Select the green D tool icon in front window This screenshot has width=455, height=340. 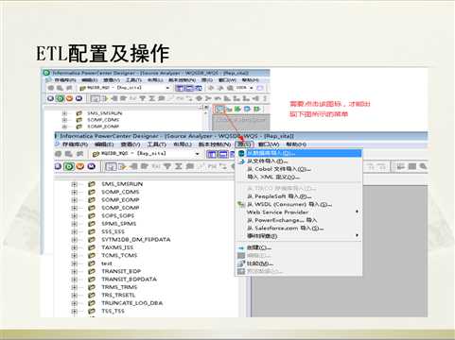[69, 166]
